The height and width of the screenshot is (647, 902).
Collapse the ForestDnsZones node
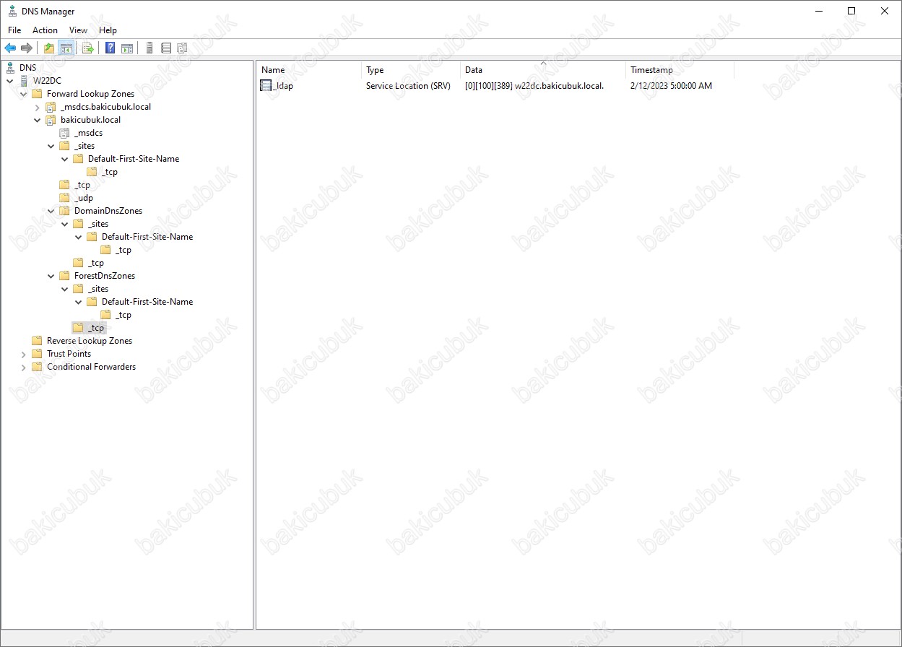point(51,276)
